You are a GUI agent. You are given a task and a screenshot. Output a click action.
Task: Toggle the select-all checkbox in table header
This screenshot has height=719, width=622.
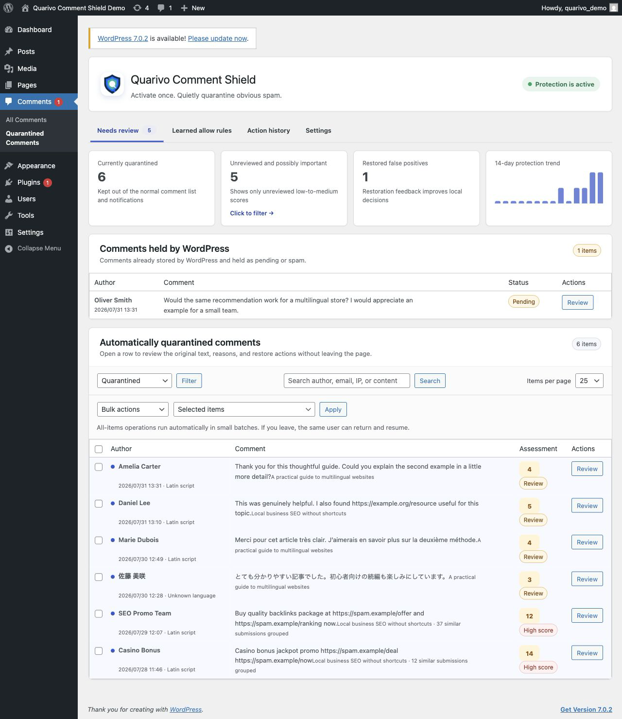click(99, 449)
